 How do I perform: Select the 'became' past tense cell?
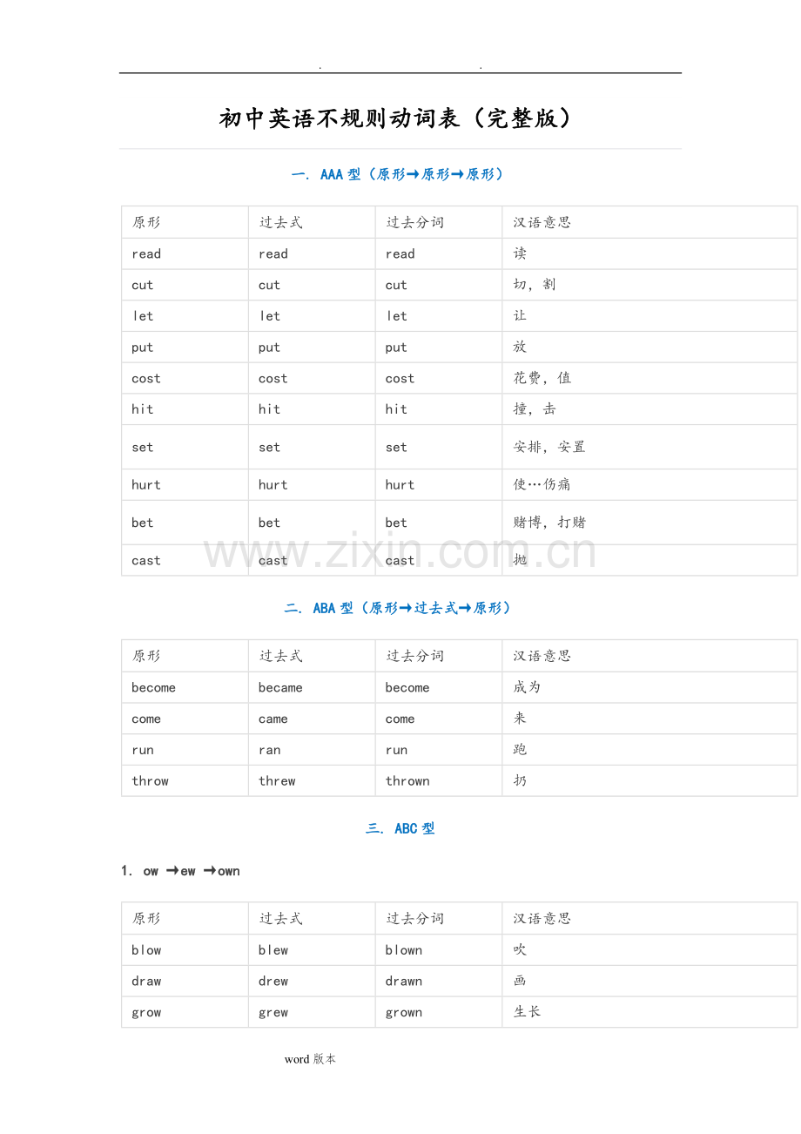coord(312,688)
